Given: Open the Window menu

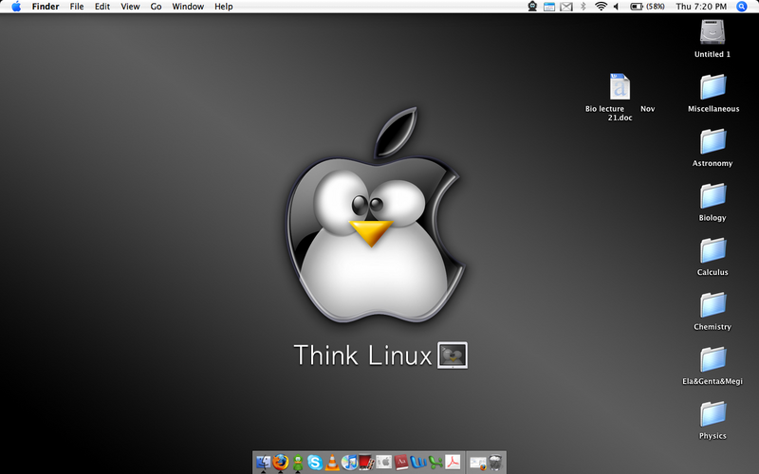Looking at the screenshot, I should pos(188,7).
